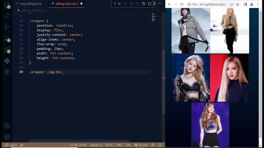Viewport: 264px width, 148px height.
Task: Split the editor to the right
Action: click(155, 4)
